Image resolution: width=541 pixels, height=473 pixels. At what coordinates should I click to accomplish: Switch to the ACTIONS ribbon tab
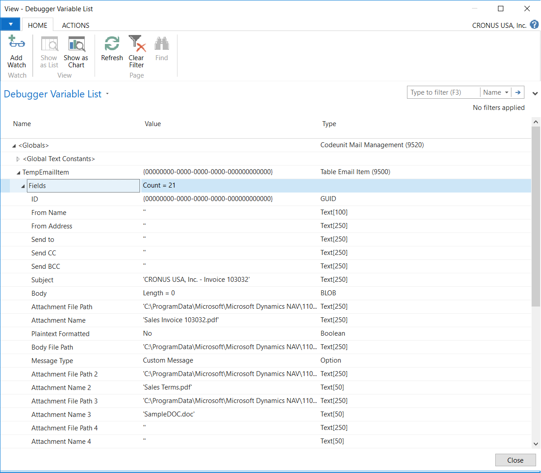coord(75,26)
